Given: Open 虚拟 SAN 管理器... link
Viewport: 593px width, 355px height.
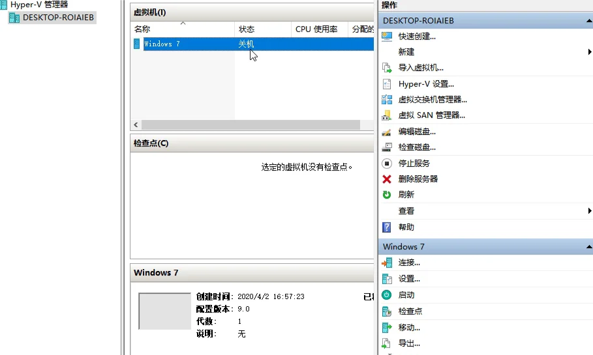Looking at the screenshot, I should (x=431, y=115).
